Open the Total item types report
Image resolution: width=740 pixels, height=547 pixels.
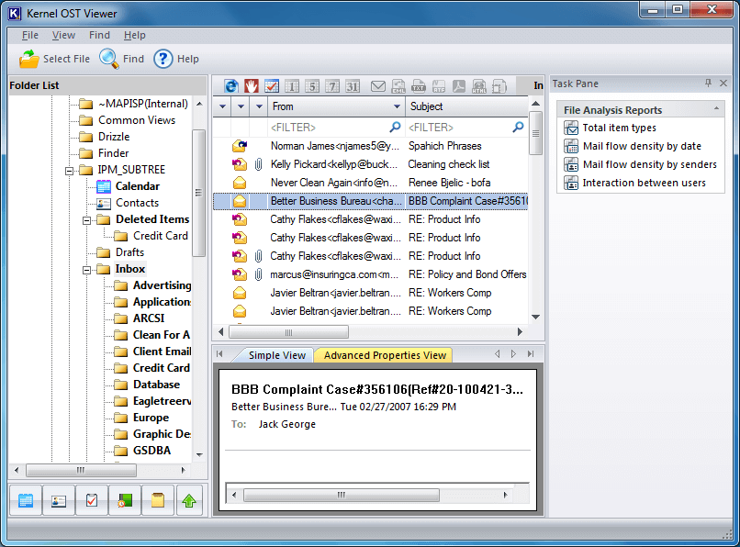click(619, 128)
